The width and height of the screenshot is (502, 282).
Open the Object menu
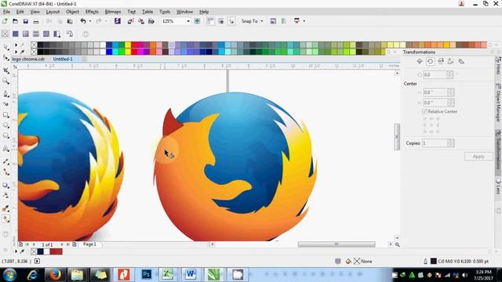click(x=72, y=12)
